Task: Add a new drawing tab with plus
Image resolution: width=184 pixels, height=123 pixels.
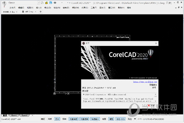Action: click(x=40, y=12)
